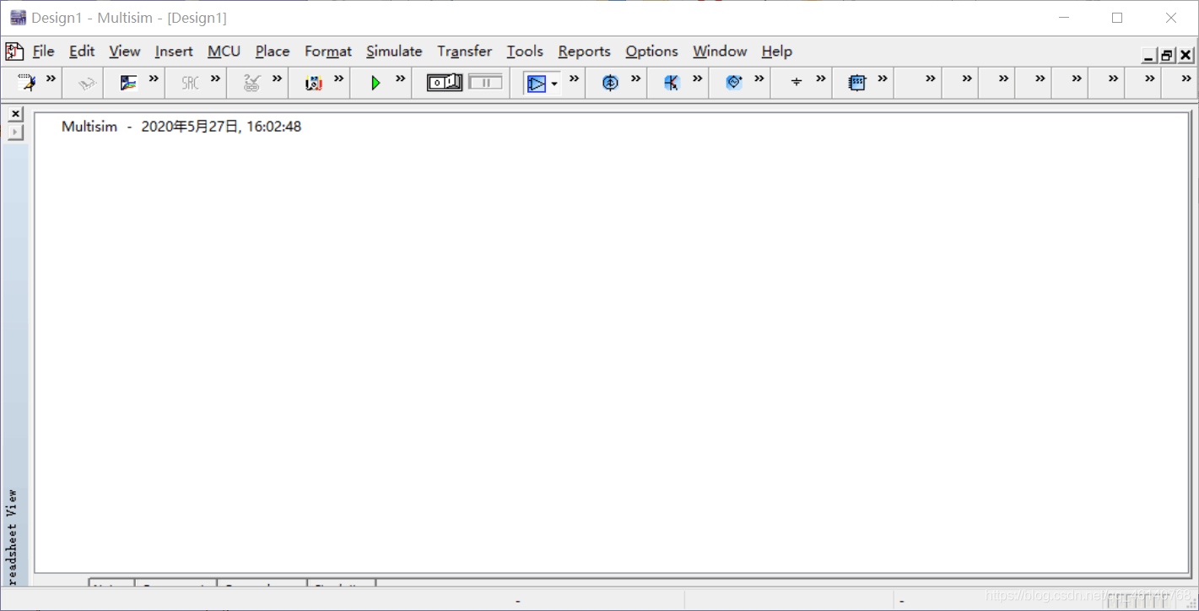Open the Window menu

[720, 51]
